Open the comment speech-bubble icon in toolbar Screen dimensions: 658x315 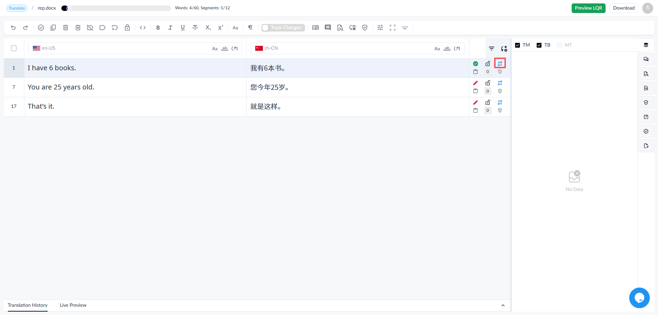[328, 28]
